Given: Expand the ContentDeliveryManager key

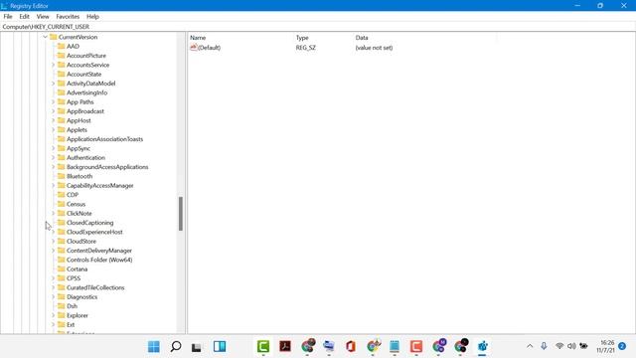Looking at the screenshot, I should pos(53,251).
